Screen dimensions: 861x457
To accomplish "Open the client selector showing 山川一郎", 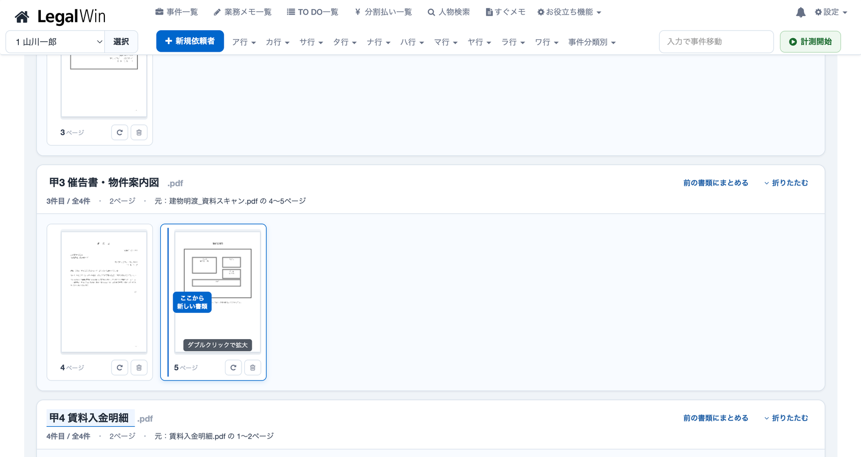I will [56, 41].
